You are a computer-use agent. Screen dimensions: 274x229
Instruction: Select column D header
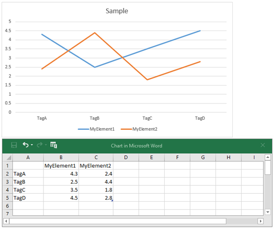(126, 157)
